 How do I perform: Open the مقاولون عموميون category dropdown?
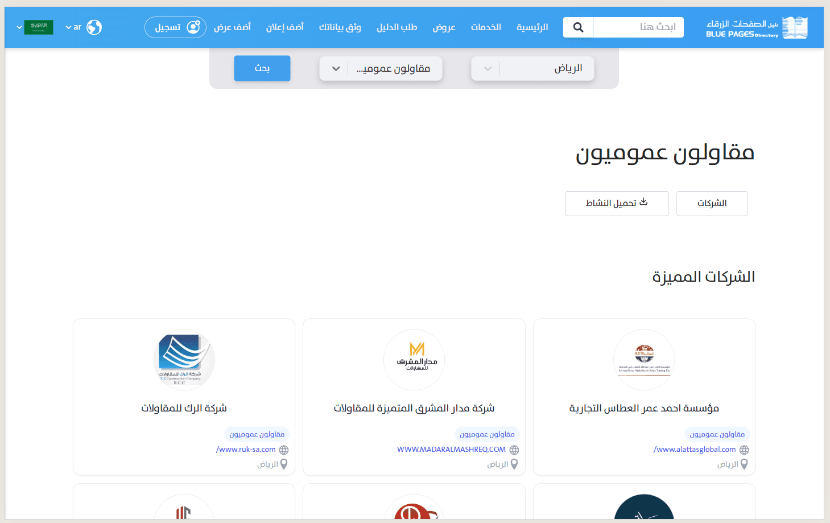(x=381, y=68)
